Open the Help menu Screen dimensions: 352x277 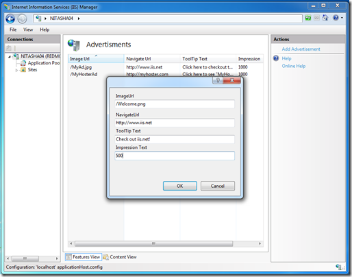click(x=45, y=29)
